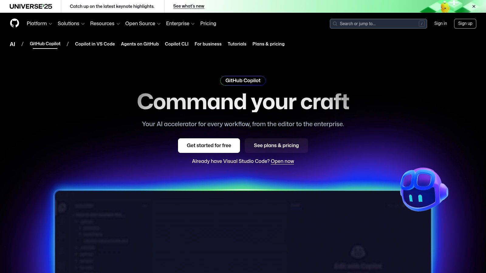Dismiss the Universe 25 announcement banner
The height and width of the screenshot is (273, 486).
[474, 6]
